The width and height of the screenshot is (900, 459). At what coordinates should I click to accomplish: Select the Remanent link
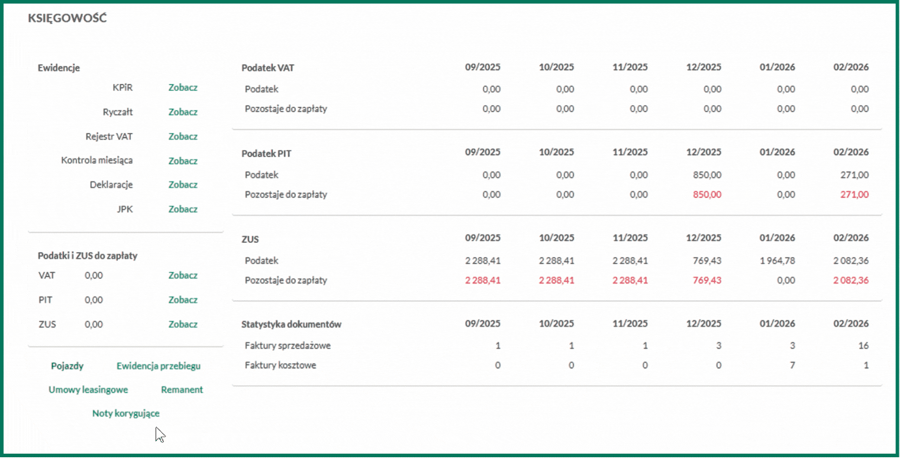[182, 390]
